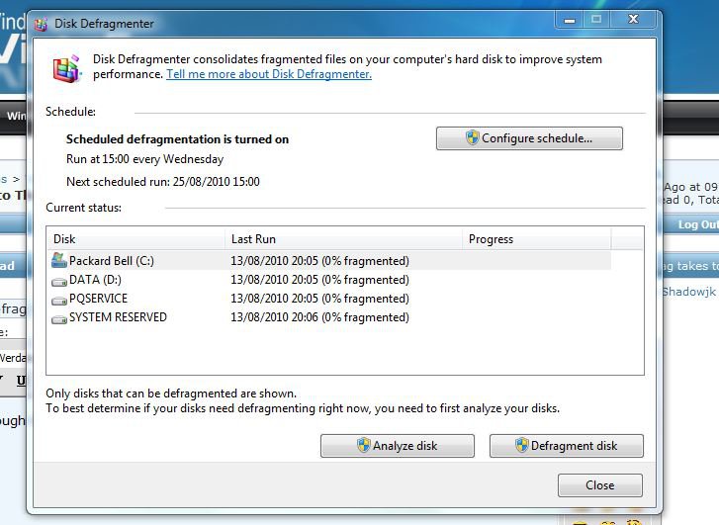Click the DATA (D:) drive icon
This screenshot has width=719, height=525.
59,281
